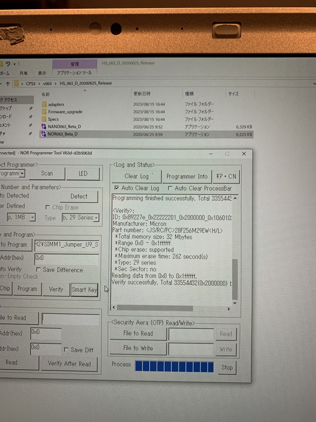Click the log scroll-right arrow
The image size is (316, 422).
click(x=228, y=309)
